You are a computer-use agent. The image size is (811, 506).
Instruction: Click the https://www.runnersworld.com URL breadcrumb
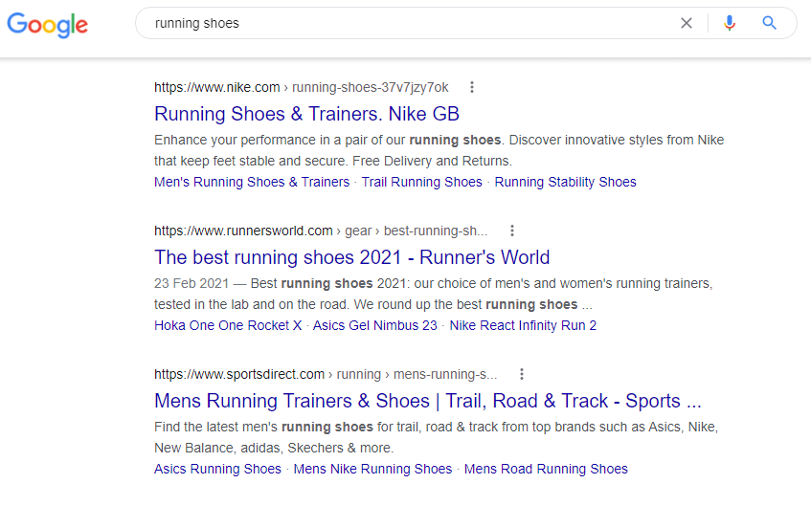[243, 231]
